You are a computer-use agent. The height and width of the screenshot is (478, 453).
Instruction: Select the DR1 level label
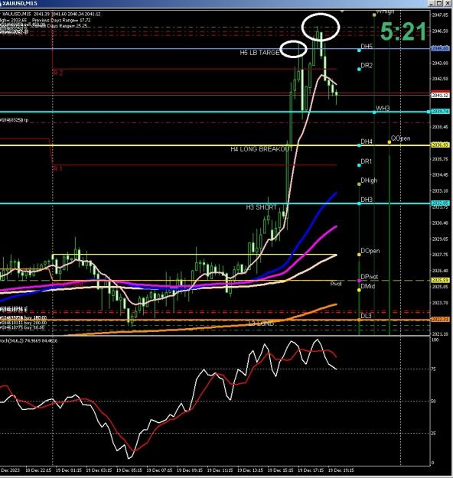coord(366,161)
